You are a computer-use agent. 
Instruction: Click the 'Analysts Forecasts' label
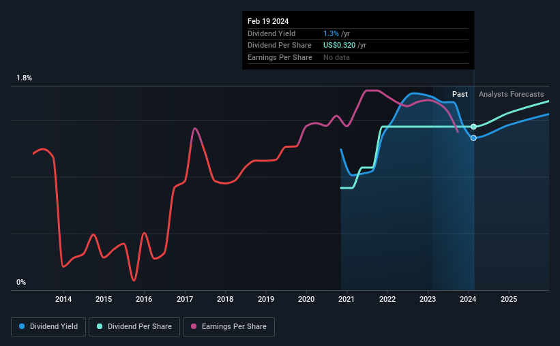tap(511, 94)
